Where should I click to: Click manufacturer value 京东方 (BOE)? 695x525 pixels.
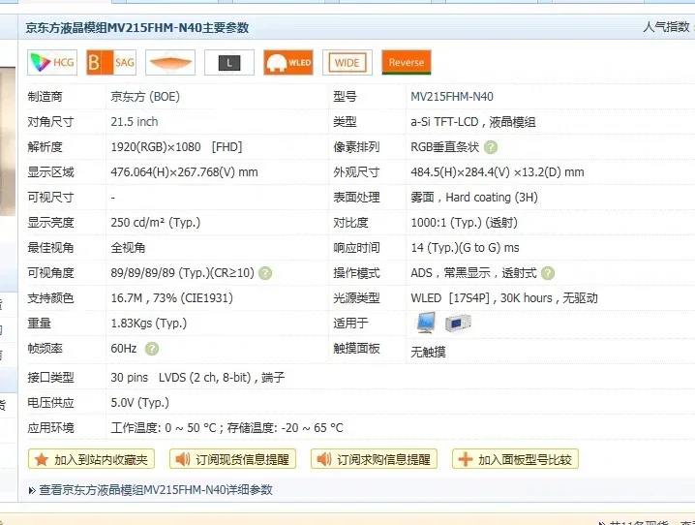tap(145, 97)
